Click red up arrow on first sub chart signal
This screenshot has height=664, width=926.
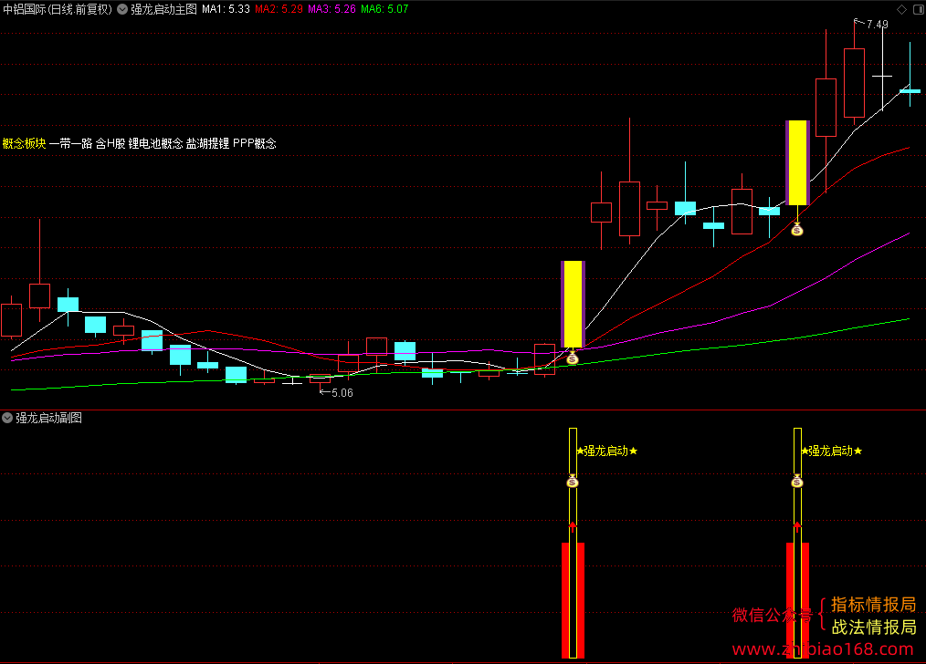pos(573,526)
